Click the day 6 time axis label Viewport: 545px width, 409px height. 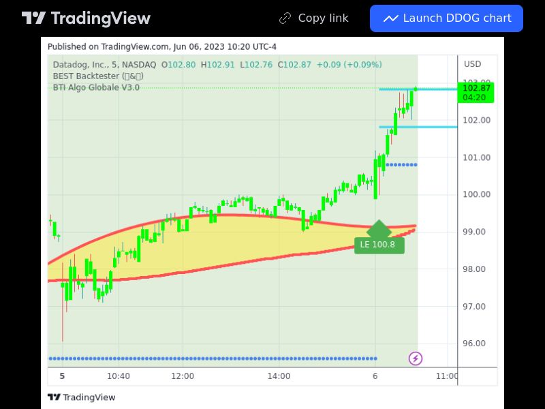click(x=375, y=376)
